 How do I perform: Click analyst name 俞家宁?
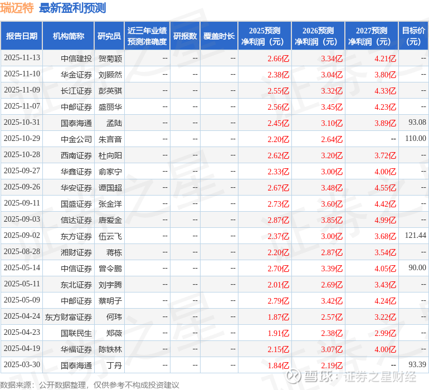[110, 172]
